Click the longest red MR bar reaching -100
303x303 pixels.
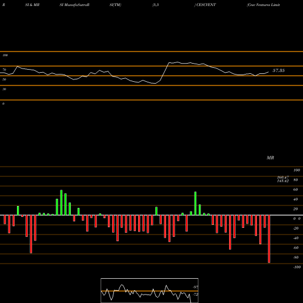tap(269, 239)
